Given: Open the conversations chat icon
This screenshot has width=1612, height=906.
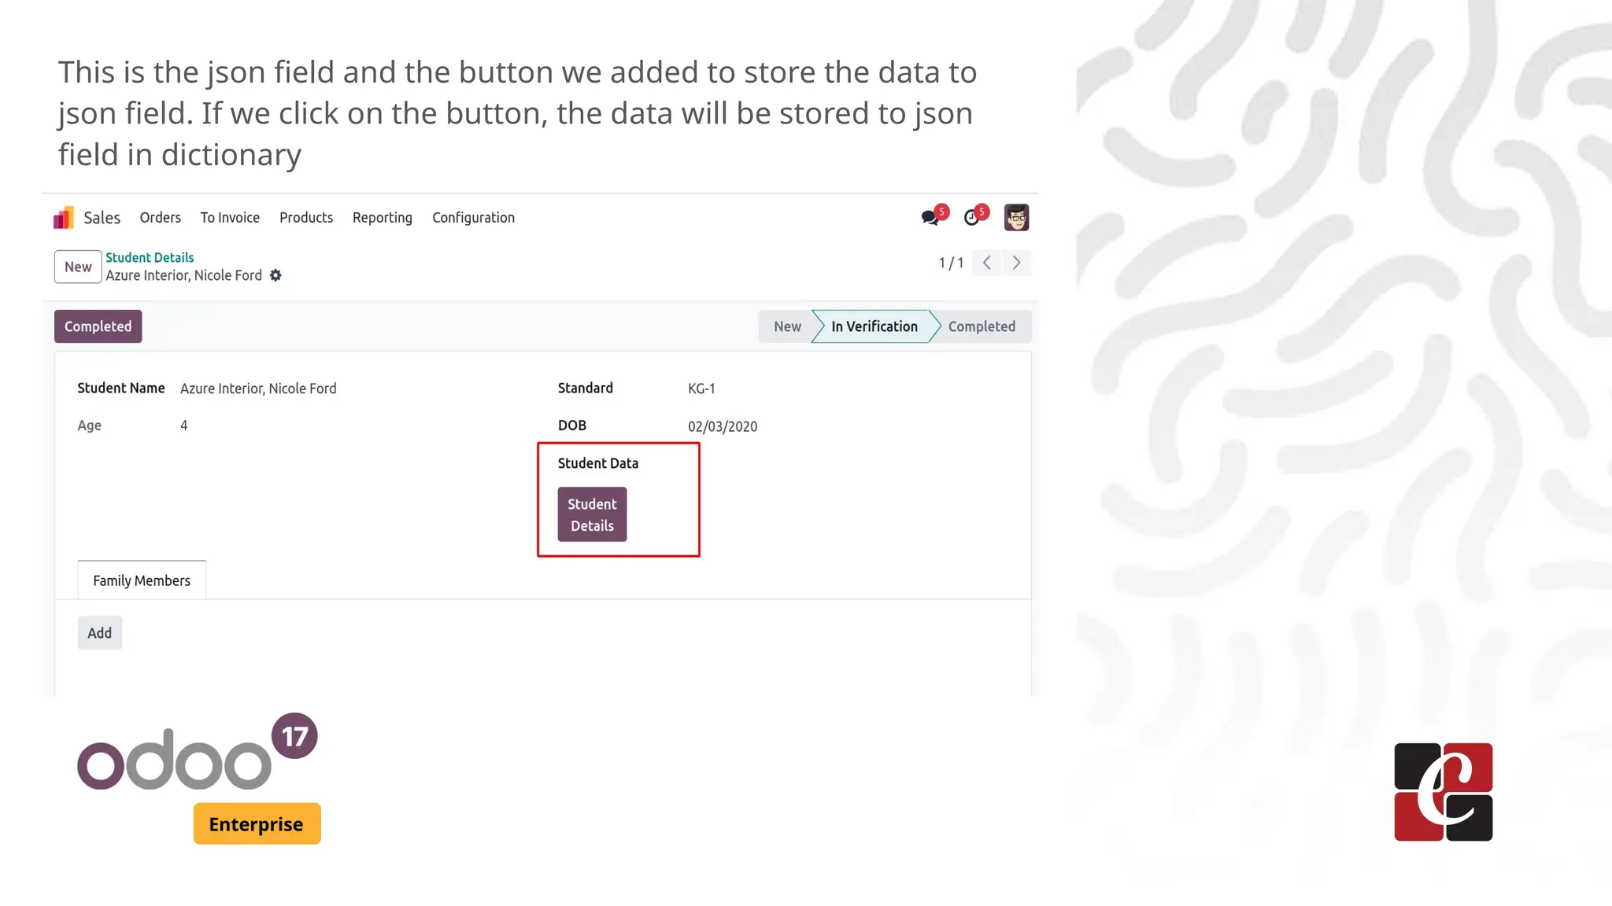Looking at the screenshot, I should point(930,218).
